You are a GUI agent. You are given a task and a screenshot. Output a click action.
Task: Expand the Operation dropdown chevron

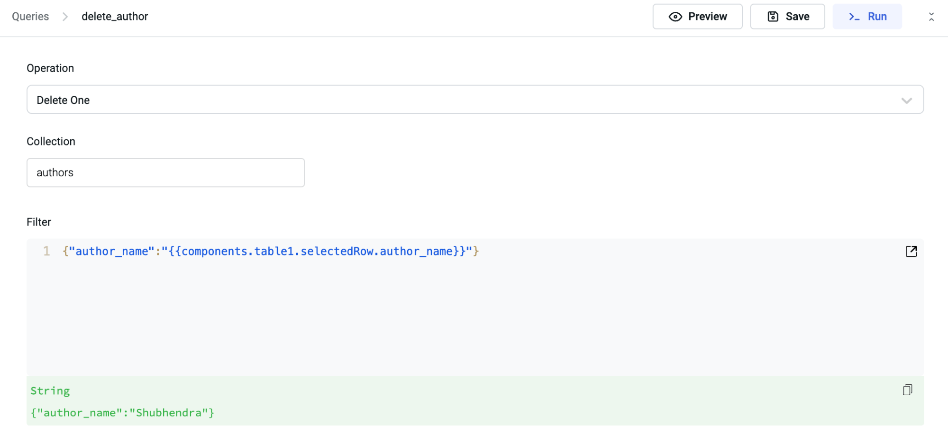906,100
